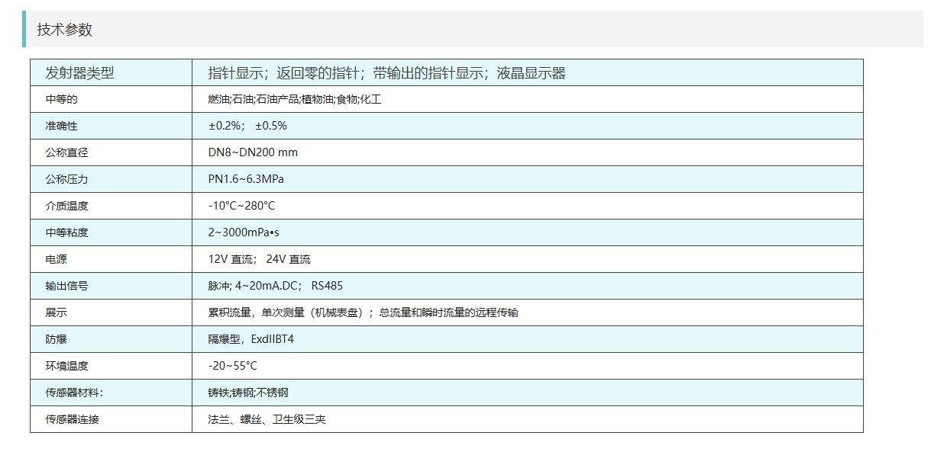The height and width of the screenshot is (455, 931).
Task: Select the 准确性 row label
Action: [x=61, y=126]
